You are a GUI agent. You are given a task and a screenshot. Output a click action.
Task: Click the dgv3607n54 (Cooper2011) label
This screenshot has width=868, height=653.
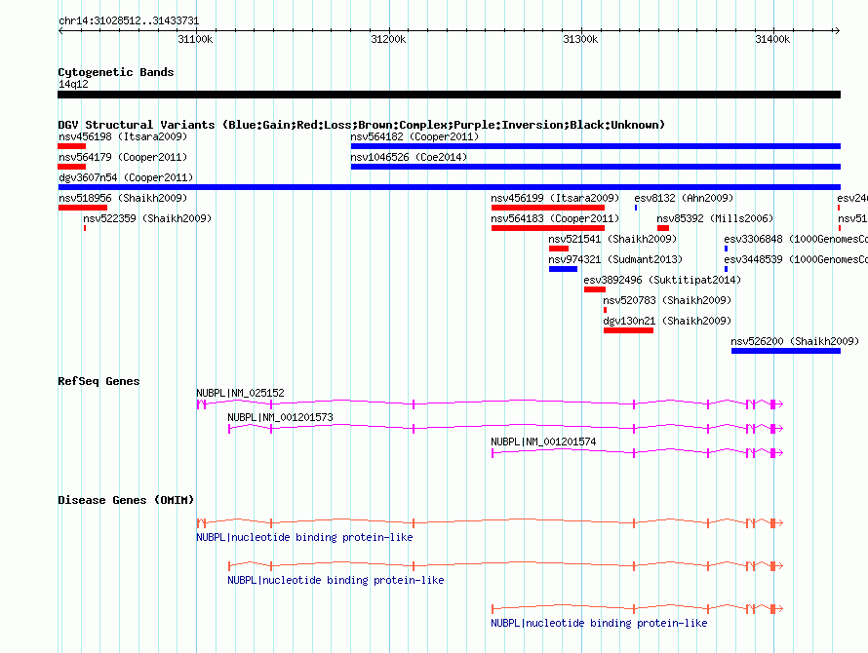point(126,177)
